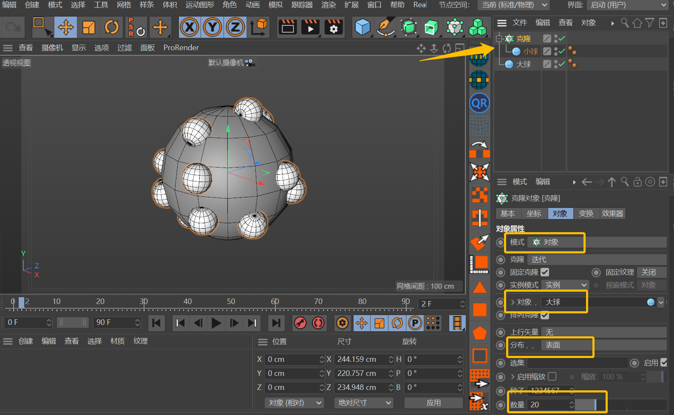The width and height of the screenshot is (674, 415).
Task: Select the Rotate tool in the toolbar
Action: point(112,28)
